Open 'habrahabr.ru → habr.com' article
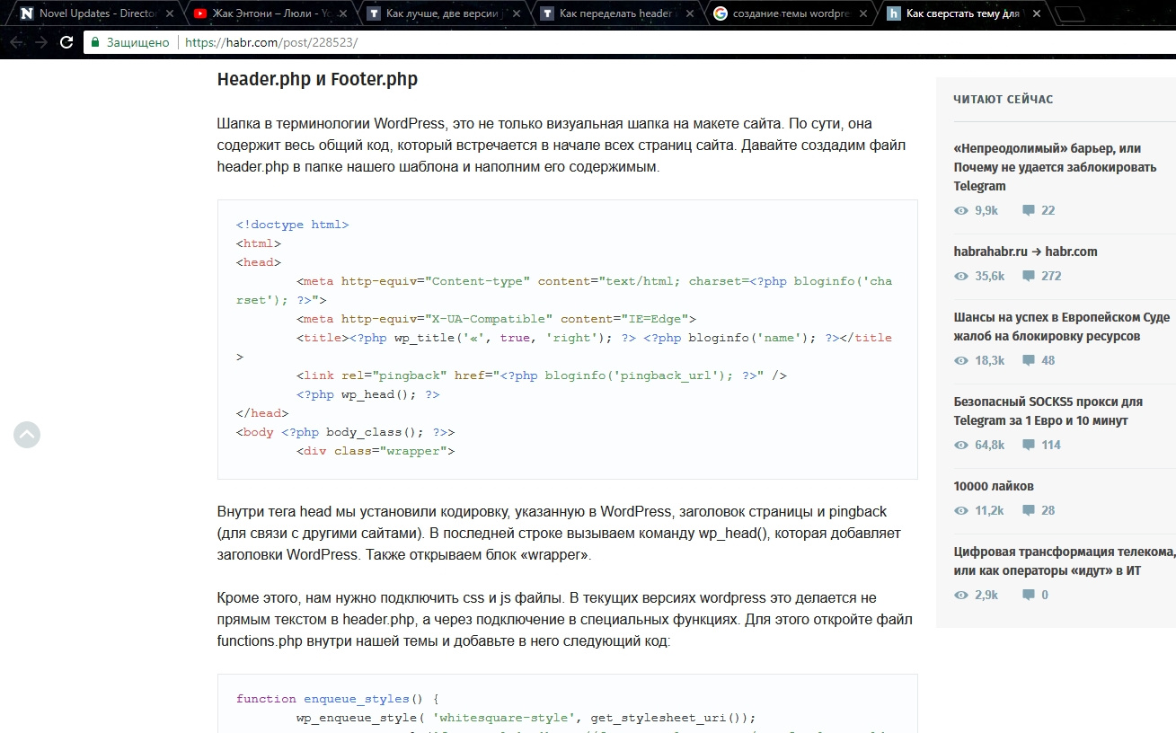 pos(1026,252)
